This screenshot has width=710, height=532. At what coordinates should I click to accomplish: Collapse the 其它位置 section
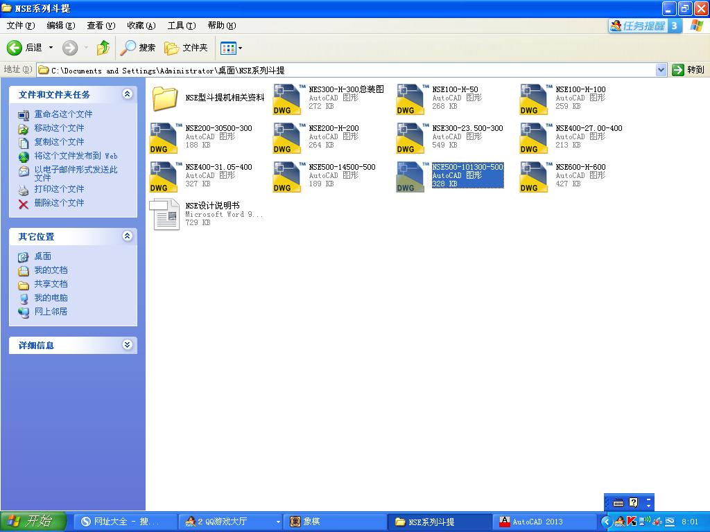[x=127, y=236]
